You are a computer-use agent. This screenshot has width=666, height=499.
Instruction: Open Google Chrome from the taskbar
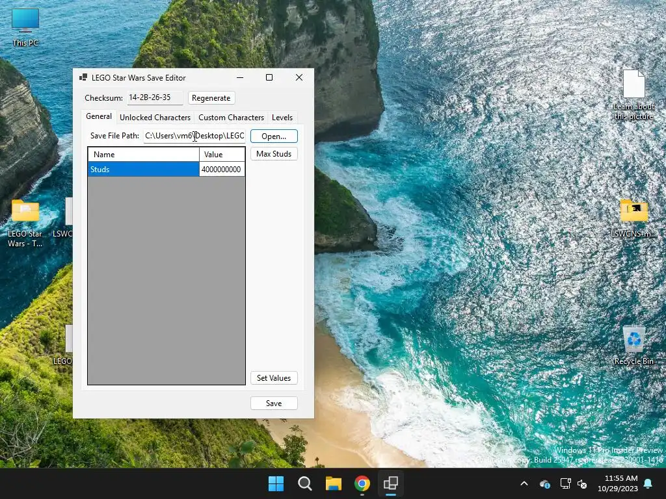coord(362,483)
